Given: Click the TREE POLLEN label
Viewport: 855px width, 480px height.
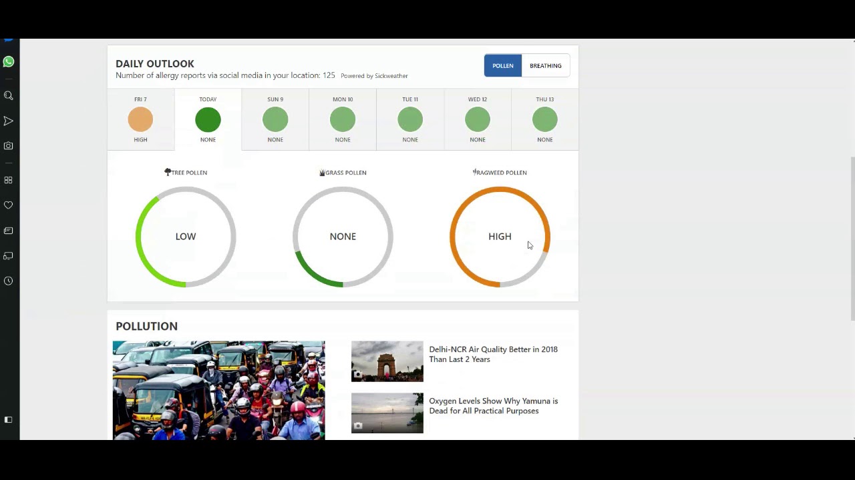Looking at the screenshot, I should pyautogui.click(x=190, y=173).
